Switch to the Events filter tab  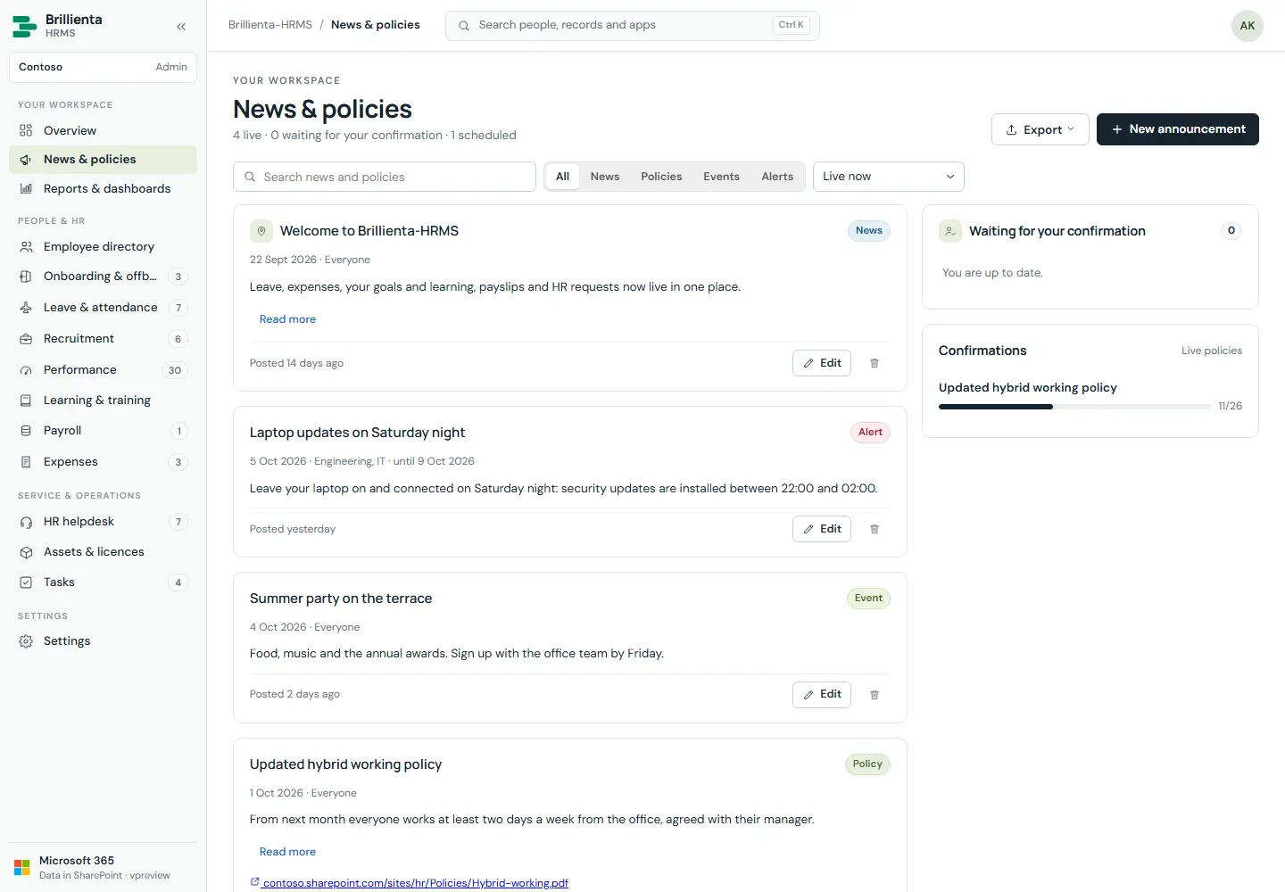tap(721, 177)
